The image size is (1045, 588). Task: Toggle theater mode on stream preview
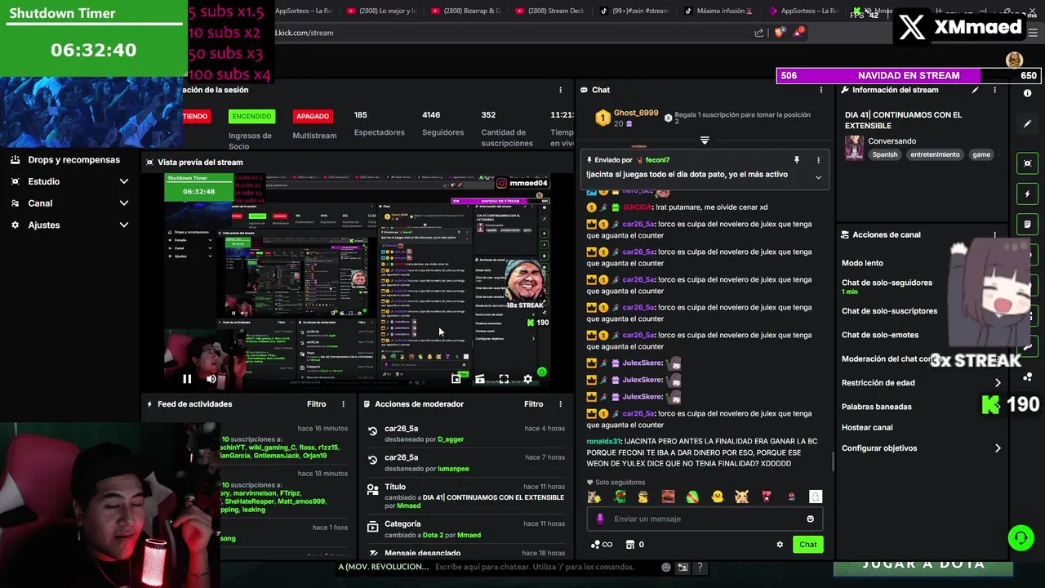pyautogui.click(x=480, y=379)
